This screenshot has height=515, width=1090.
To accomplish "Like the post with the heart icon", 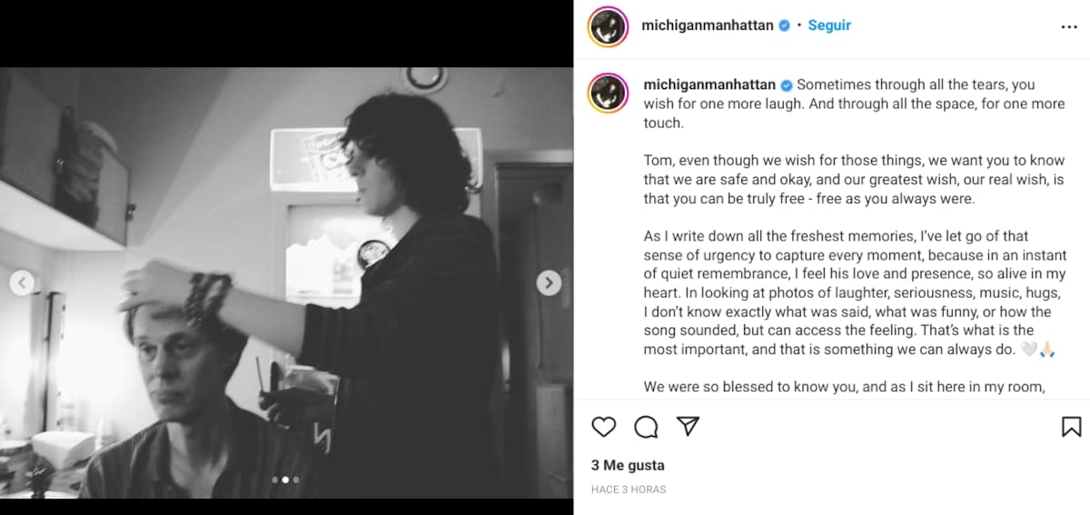I will (603, 427).
